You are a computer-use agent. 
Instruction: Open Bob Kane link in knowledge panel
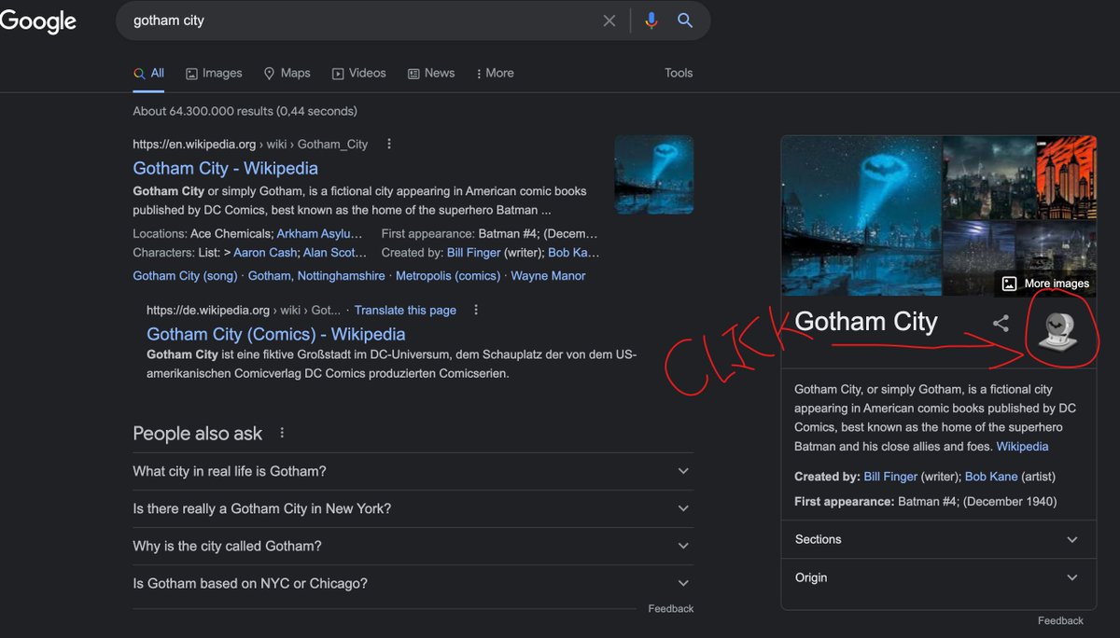click(991, 477)
